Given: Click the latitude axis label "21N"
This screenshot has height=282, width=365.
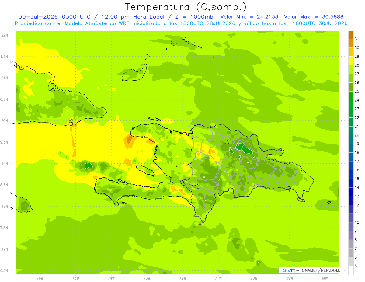Looking at the screenshot, I should pos(5,78).
